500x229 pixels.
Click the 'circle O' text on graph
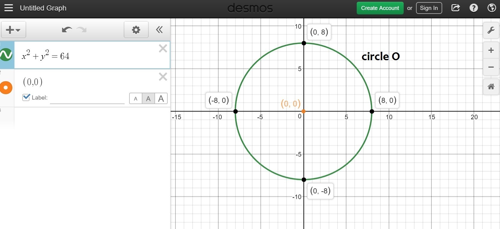380,56
